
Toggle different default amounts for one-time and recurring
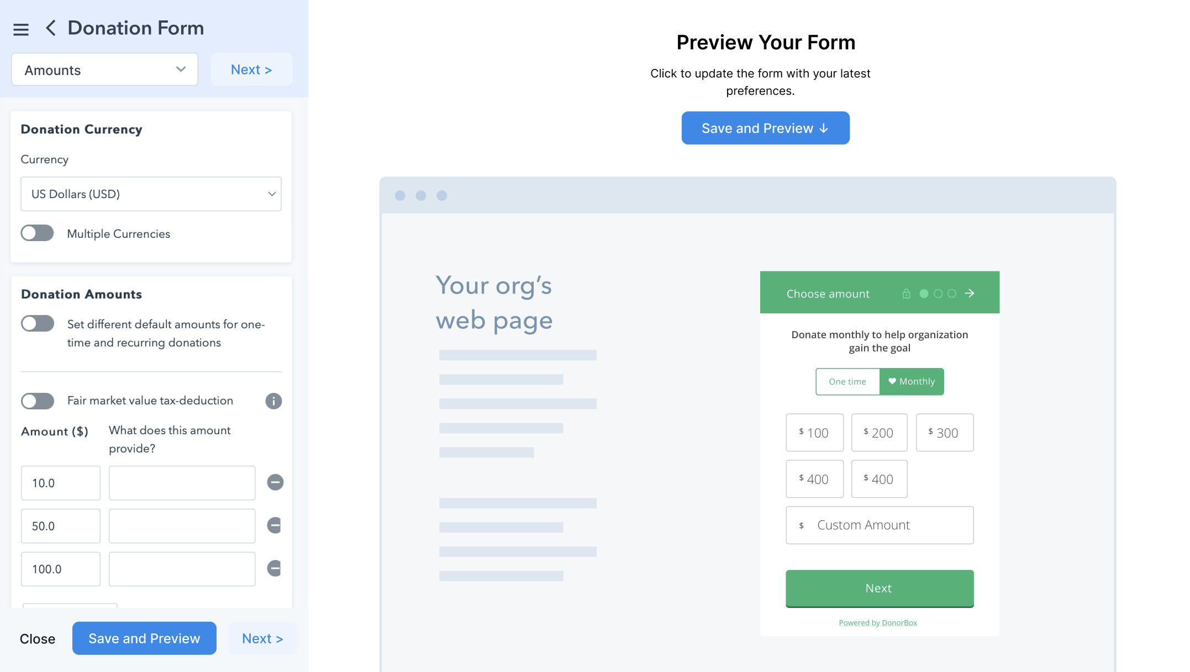tap(38, 324)
